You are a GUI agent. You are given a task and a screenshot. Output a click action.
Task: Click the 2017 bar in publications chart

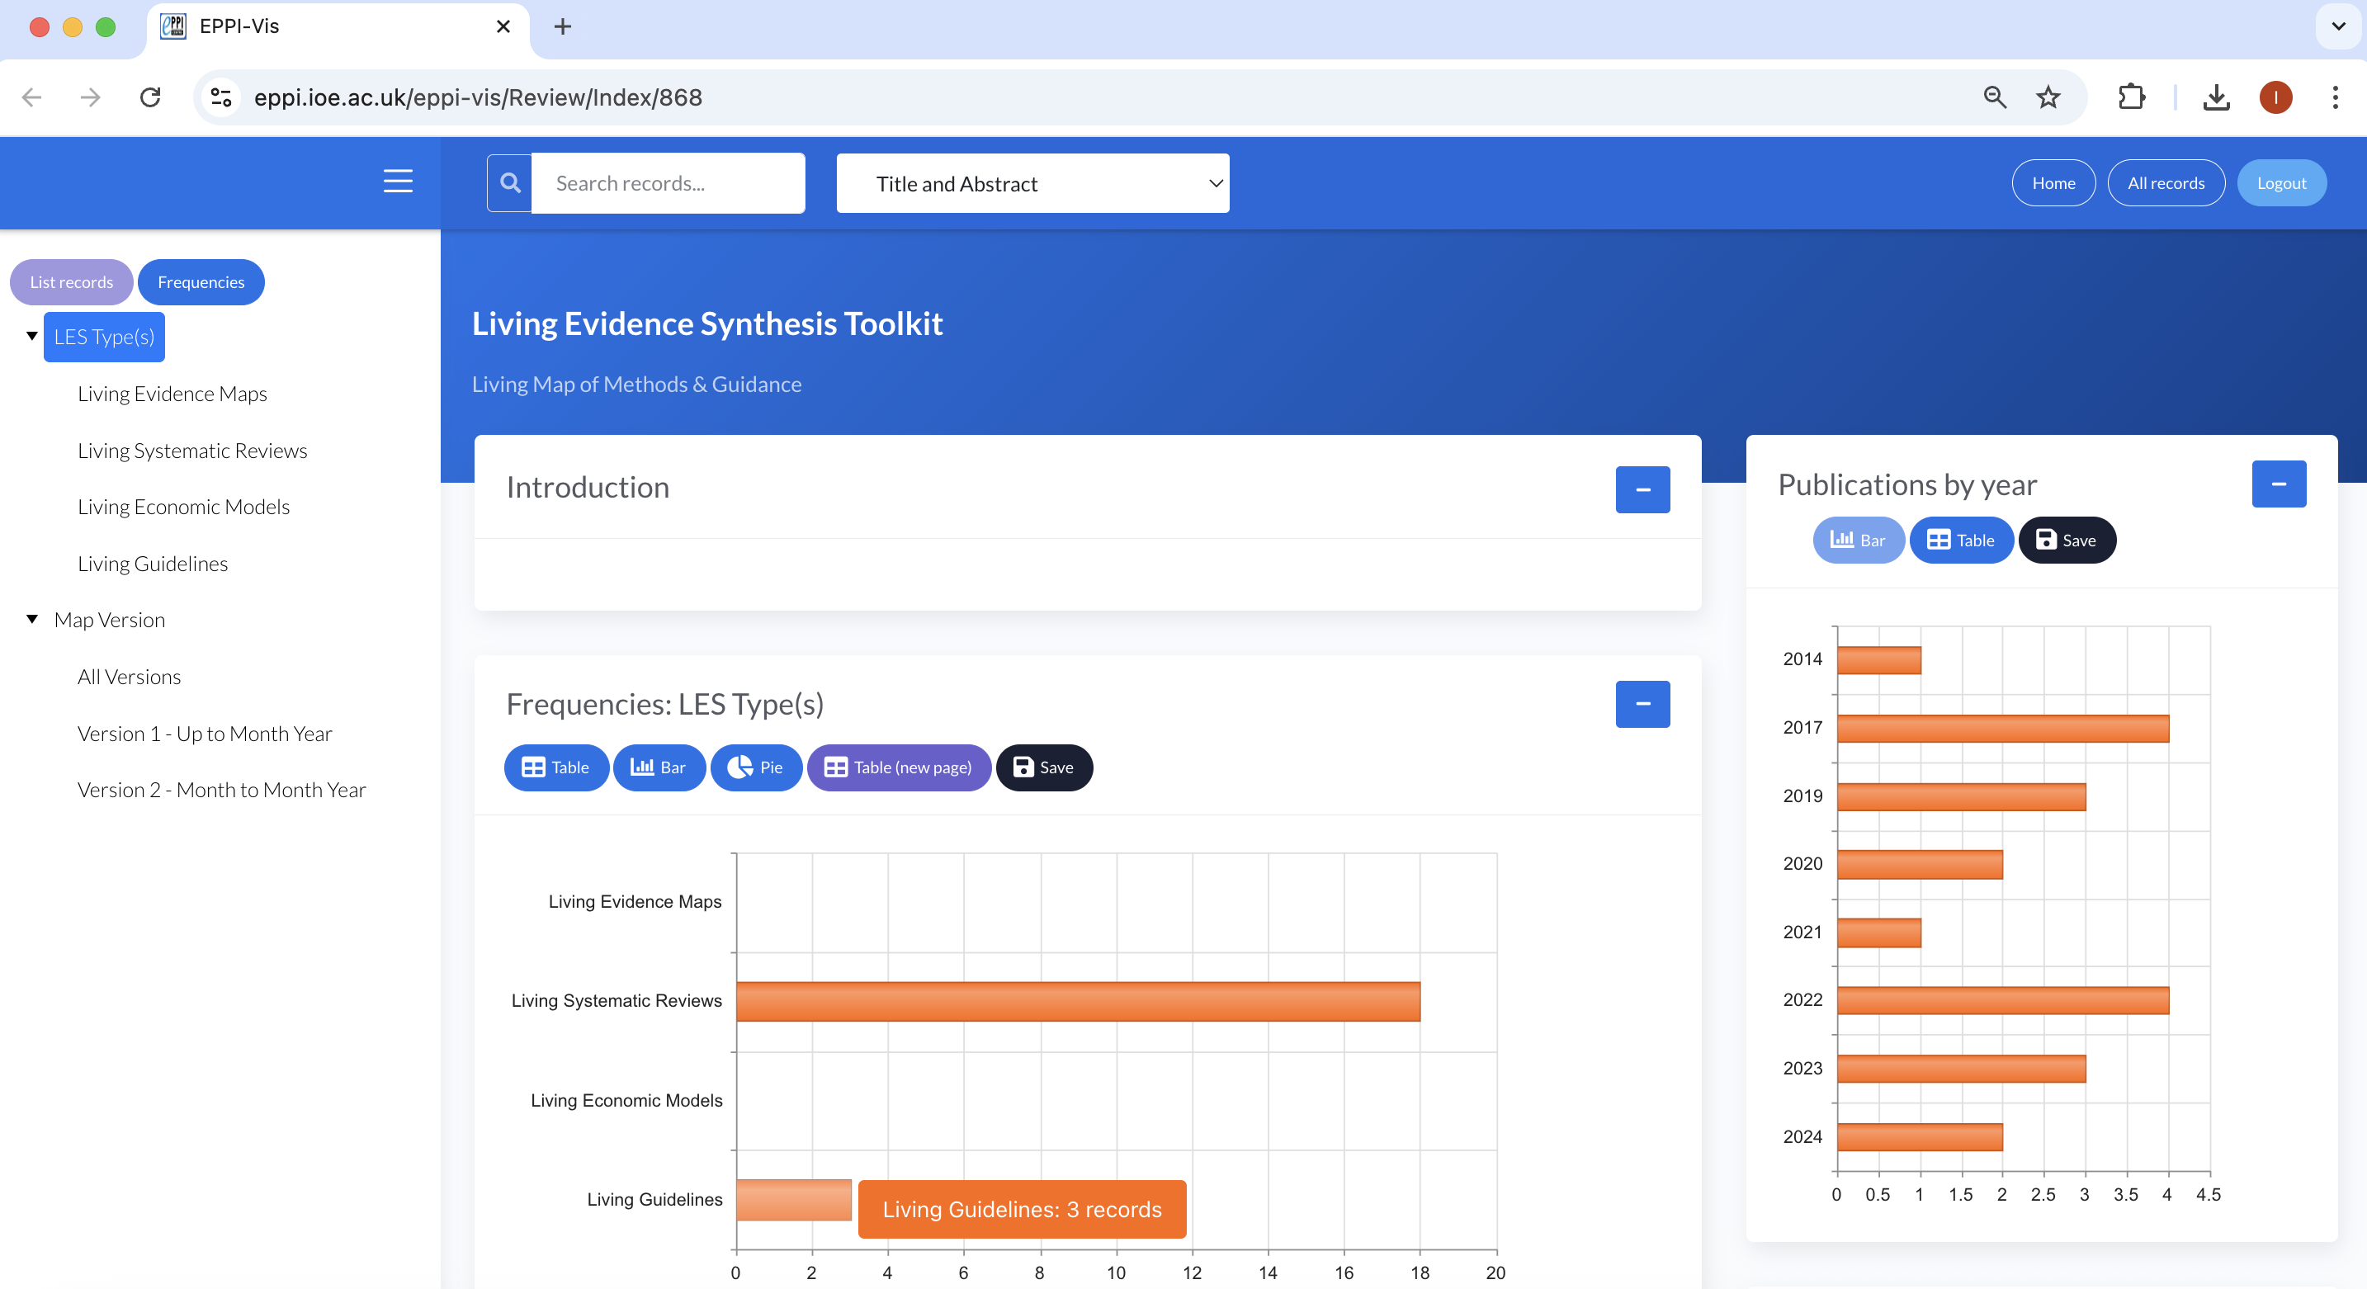coord(2002,728)
